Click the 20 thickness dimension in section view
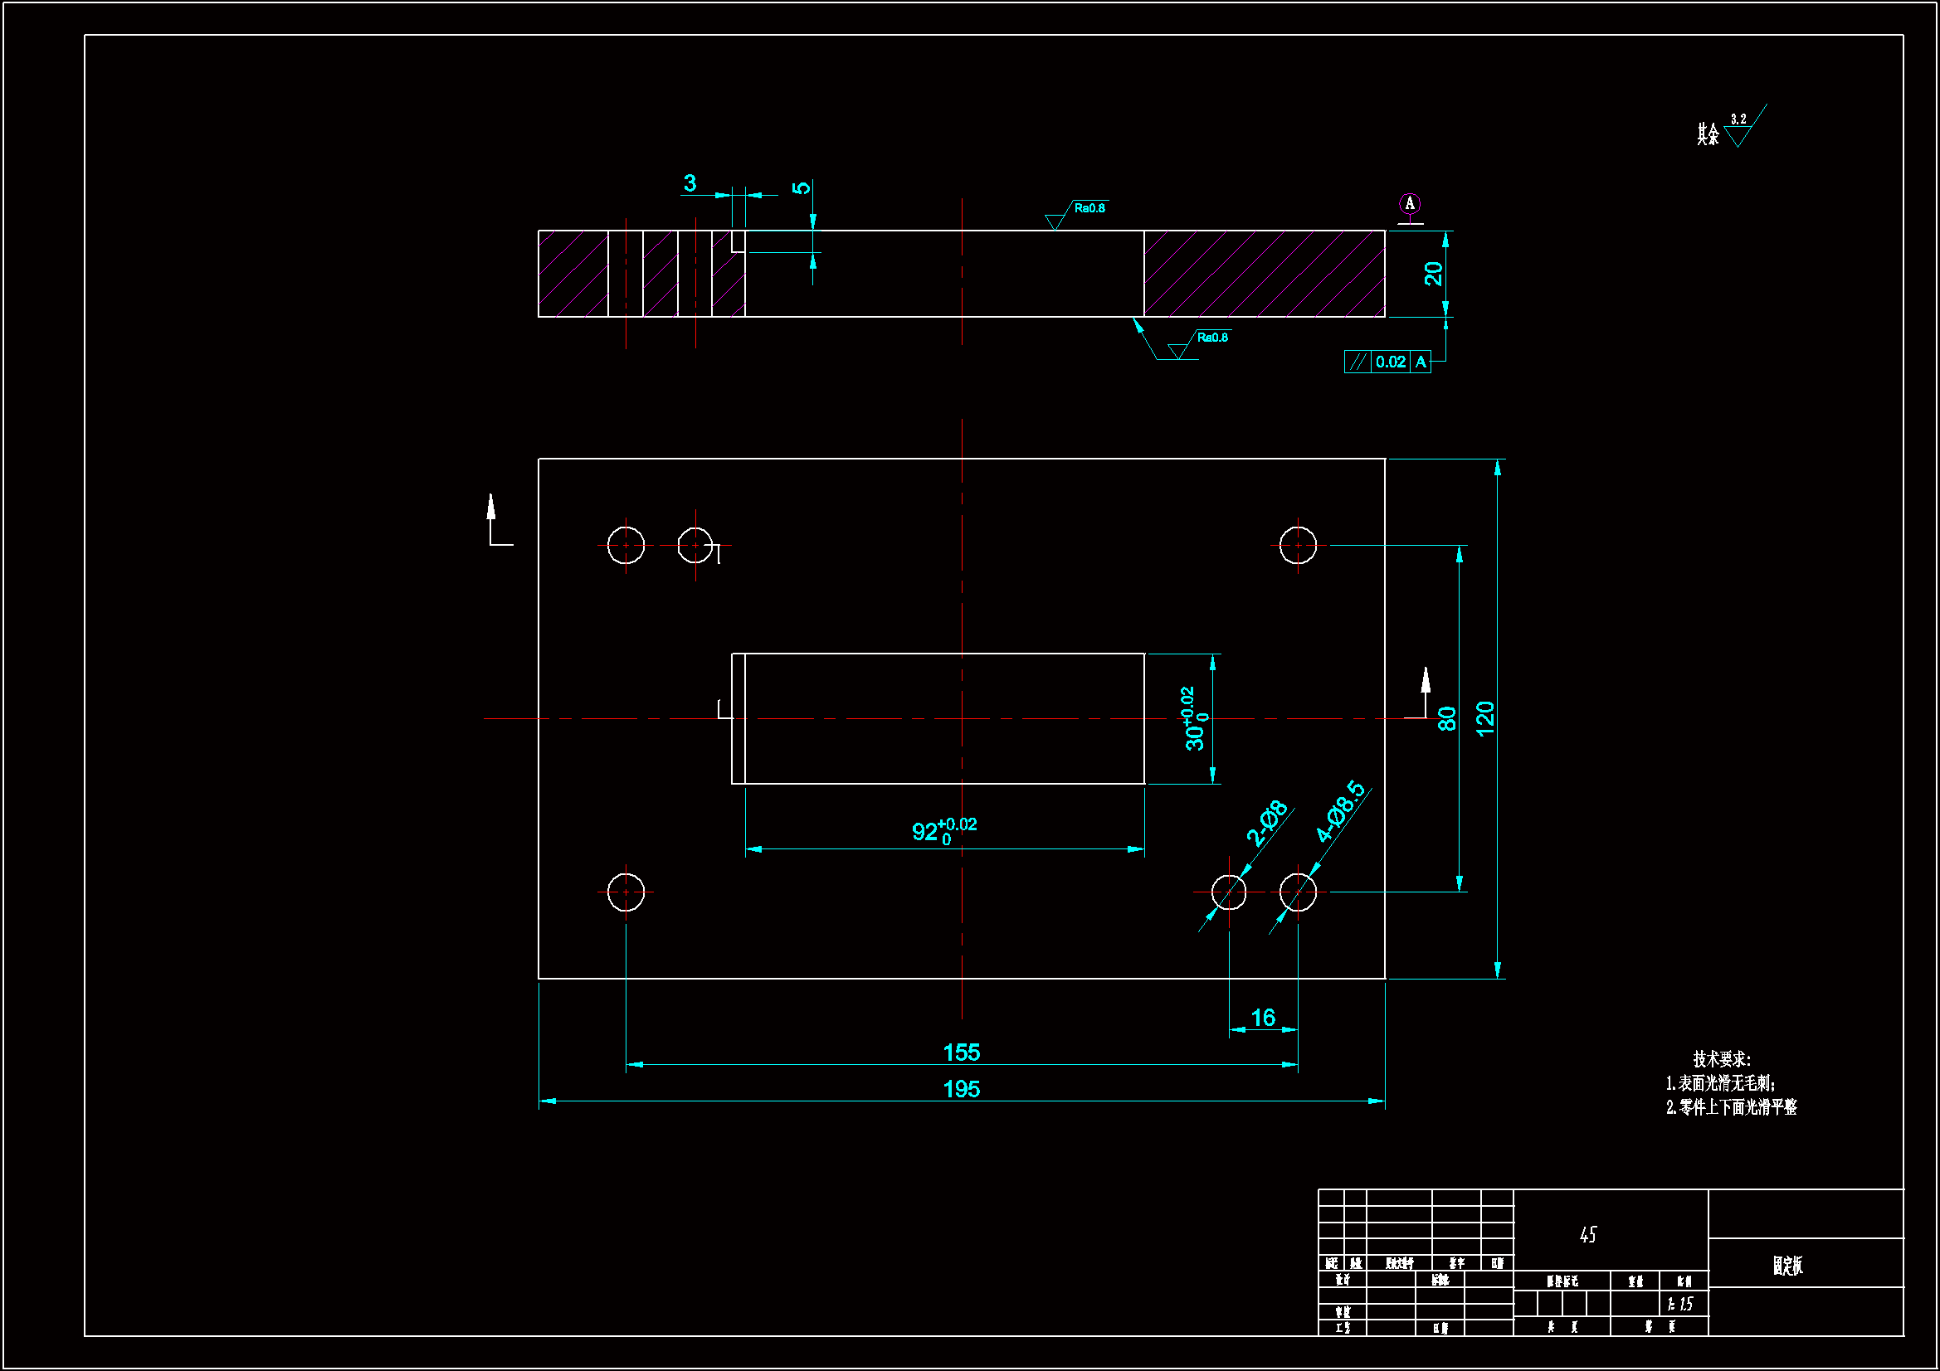 (x=1434, y=274)
